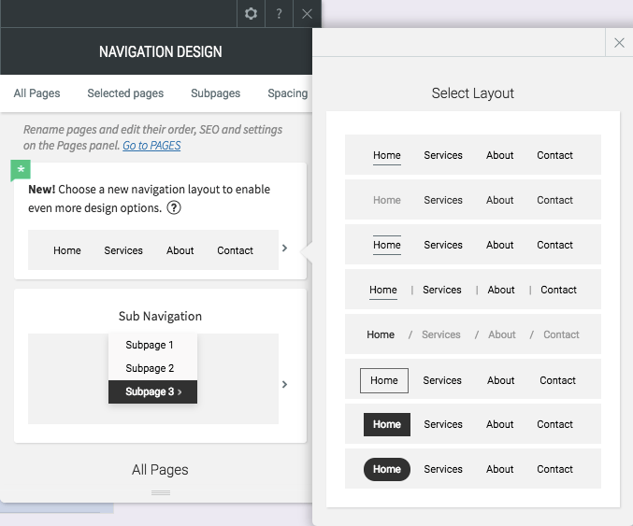Expand the Sub Navigation chevron arrow
The width and height of the screenshot is (633, 526).
click(x=284, y=384)
